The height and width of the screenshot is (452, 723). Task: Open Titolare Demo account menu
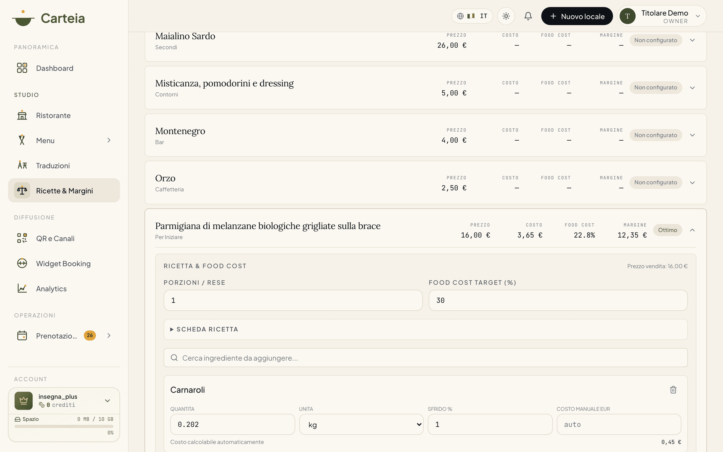point(662,16)
